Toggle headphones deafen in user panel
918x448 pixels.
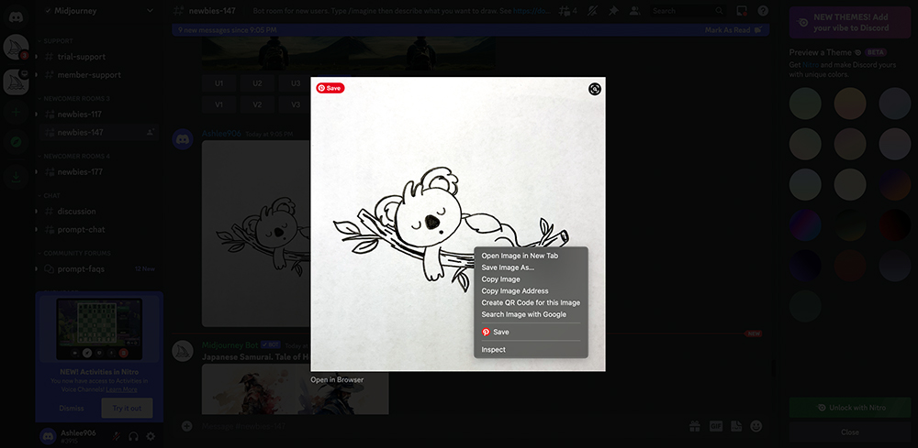134,437
